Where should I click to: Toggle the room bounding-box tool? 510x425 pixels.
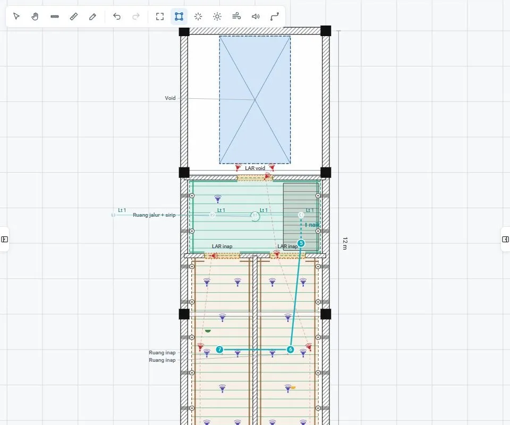pyautogui.click(x=179, y=16)
